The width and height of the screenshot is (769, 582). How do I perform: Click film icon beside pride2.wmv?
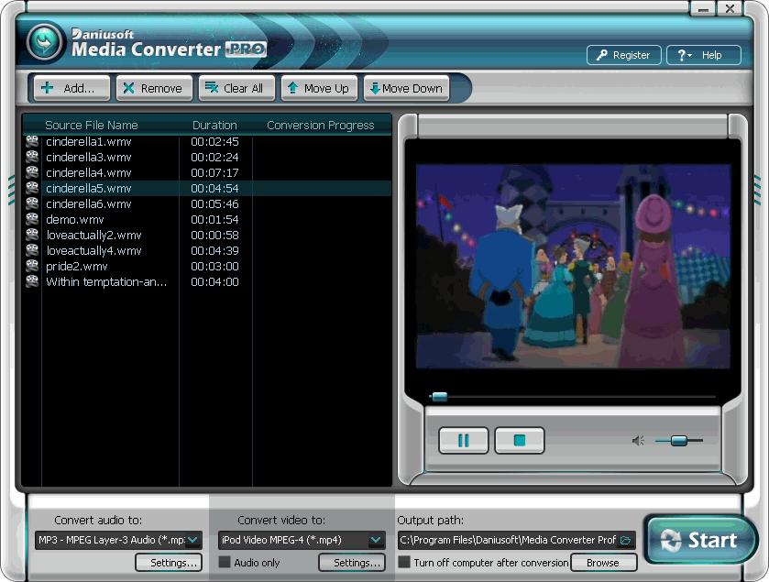click(x=32, y=266)
